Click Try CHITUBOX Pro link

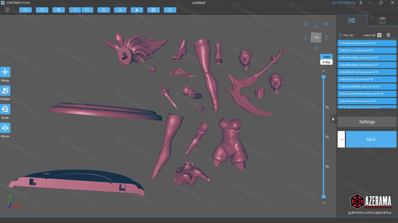pyautogui.click(x=344, y=3)
